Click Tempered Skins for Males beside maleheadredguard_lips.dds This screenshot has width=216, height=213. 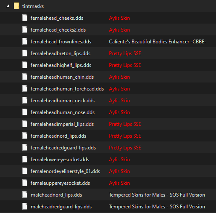point(157,207)
